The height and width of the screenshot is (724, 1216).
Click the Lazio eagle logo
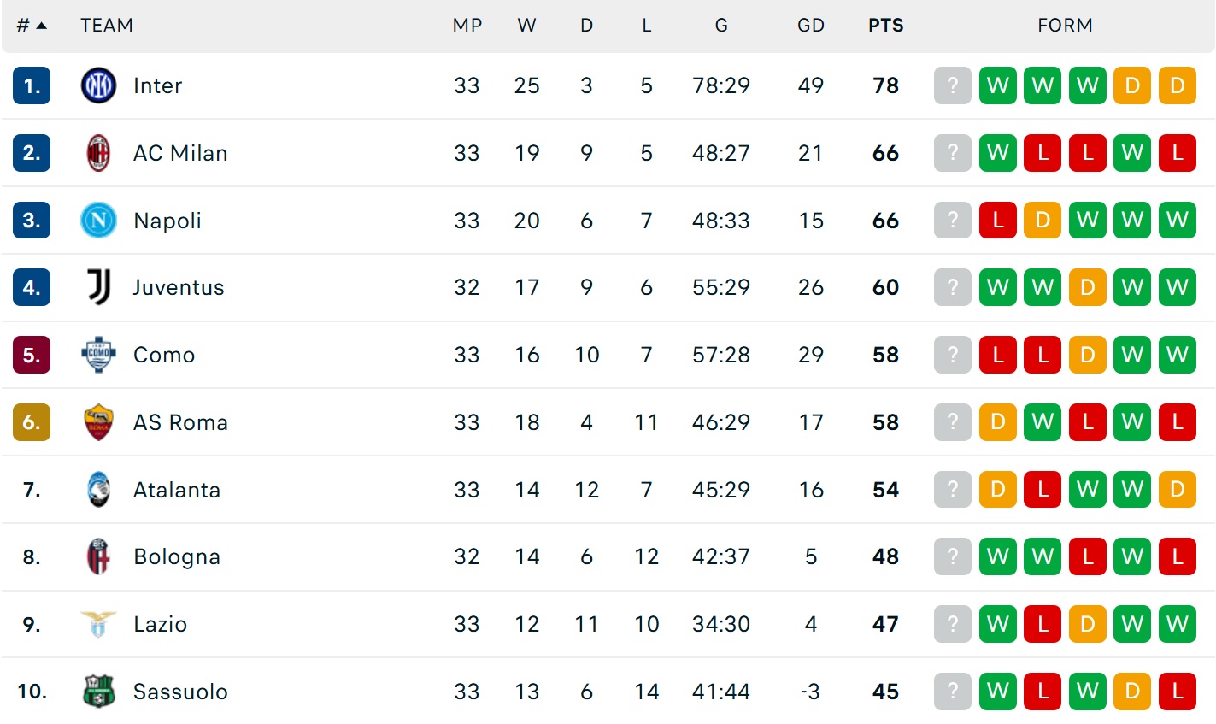(x=98, y=624)
